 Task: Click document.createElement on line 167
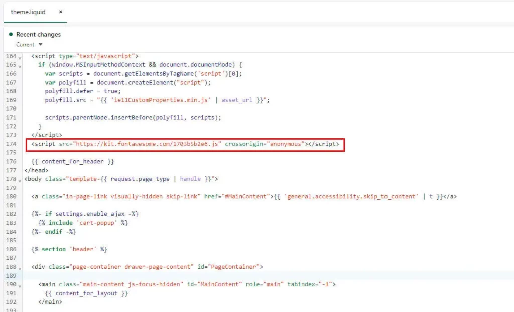click(x=135, y=83)
